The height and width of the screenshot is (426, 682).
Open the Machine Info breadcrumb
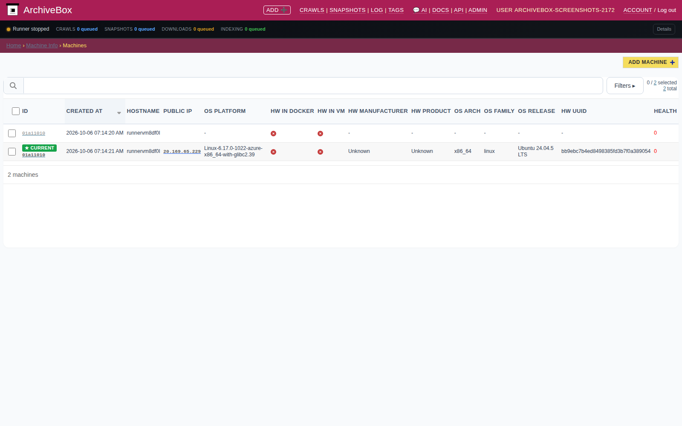(42, 46)
